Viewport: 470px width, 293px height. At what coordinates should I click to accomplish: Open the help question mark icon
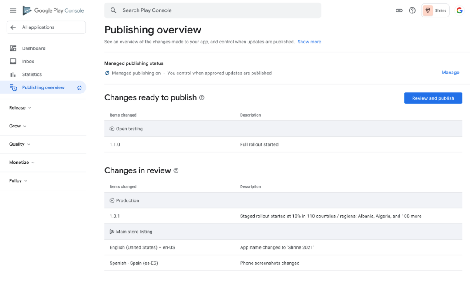point(412,10)
